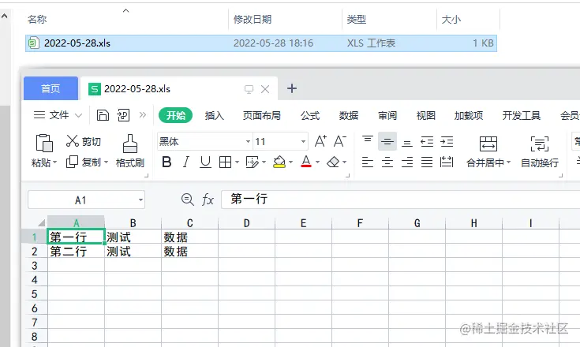This screenshot has width=580, height=347.
Task: Click the print preview icon beside Save
Action: click(x=123, y=115)
